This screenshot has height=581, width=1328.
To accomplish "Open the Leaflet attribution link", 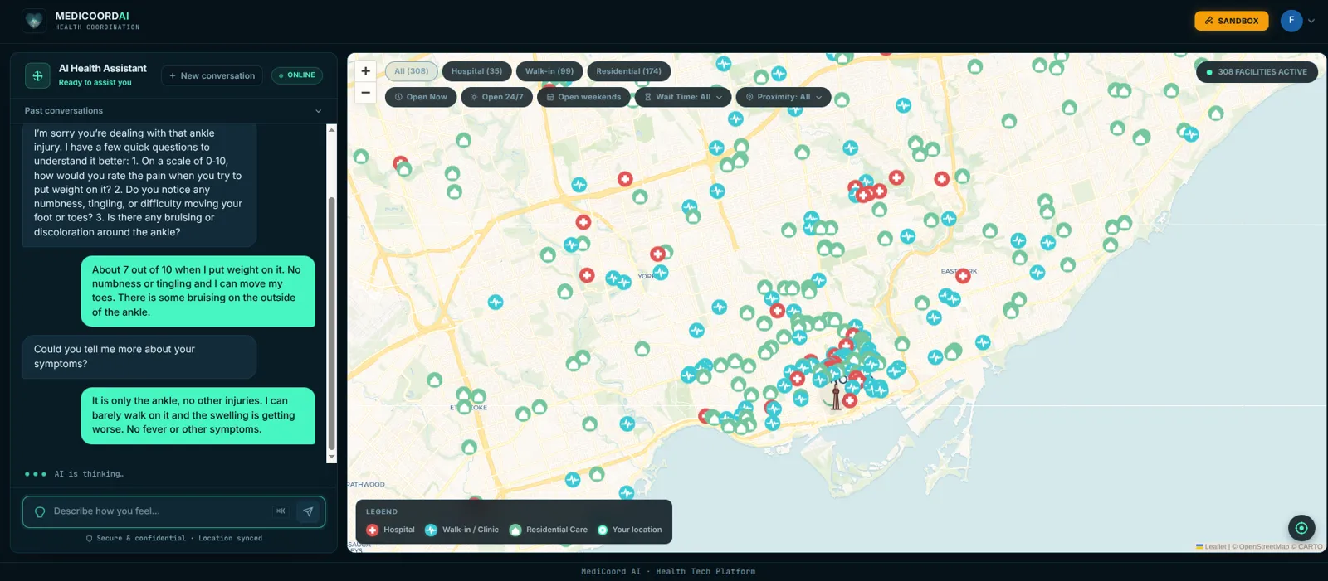I will [1211, 547].
